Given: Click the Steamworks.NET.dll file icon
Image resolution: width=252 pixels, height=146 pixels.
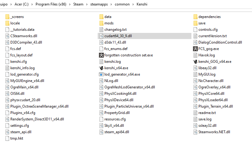Looking at the screenshot, I should coord(195,132).
